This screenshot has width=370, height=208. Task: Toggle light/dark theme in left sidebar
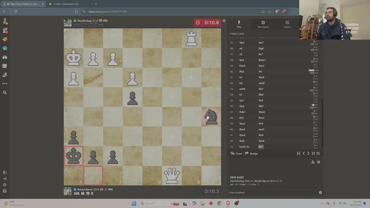[x=5, y=172]
